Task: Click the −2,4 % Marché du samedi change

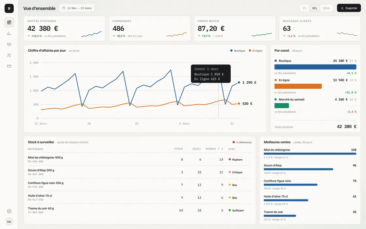Action: click(352, 112)
